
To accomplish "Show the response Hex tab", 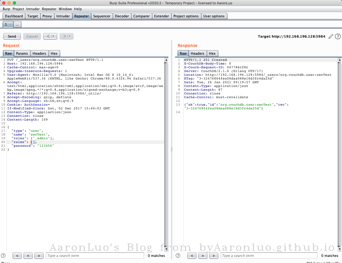I will 212,53.
